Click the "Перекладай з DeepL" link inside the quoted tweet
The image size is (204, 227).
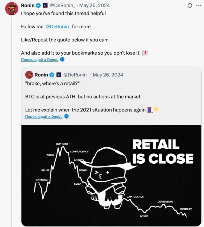tap(44, 117)
